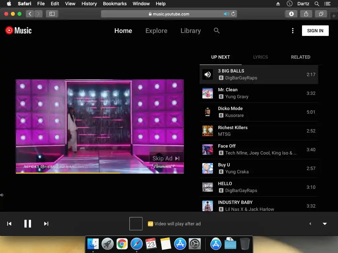Switch to the LYRICS tab
The height and width of the screenshot is (253, 338).
coord(260,57)
